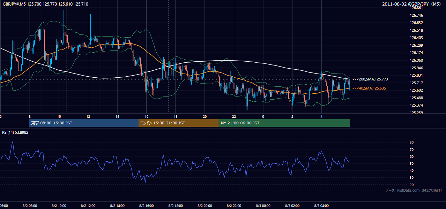Screen dimensions: 446x209
Task: Click price axis value 125.374
Action: [x=417, y=105]
